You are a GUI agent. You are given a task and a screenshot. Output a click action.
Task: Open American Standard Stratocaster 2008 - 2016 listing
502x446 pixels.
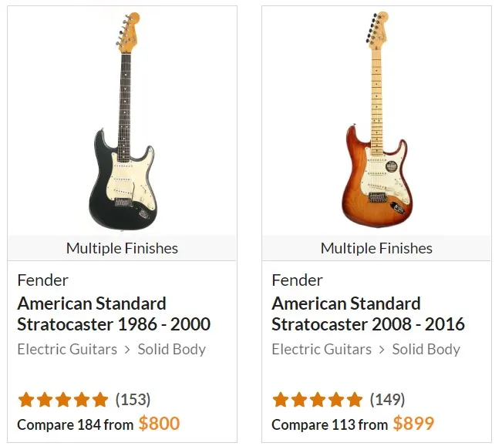click(368, 314)
